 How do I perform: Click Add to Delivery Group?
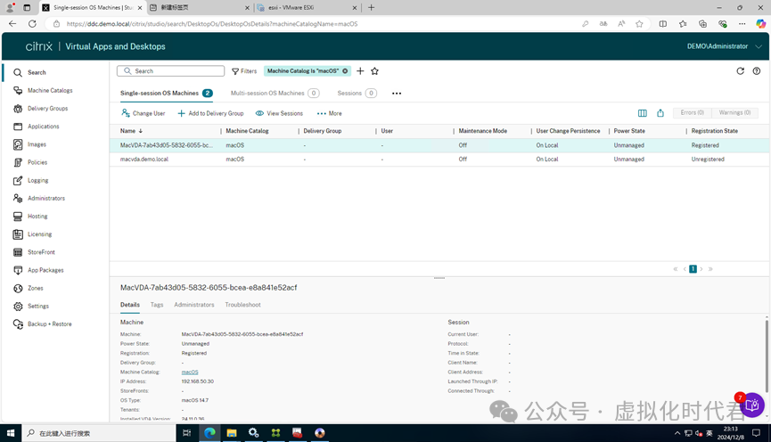point(210,113)
